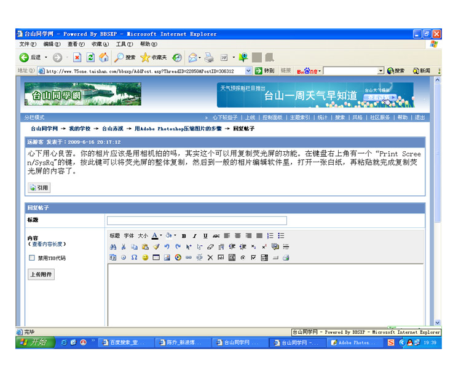Refresh the page in IE toolbar
This screenshot has height=370, width=461.
coord(91,58)
